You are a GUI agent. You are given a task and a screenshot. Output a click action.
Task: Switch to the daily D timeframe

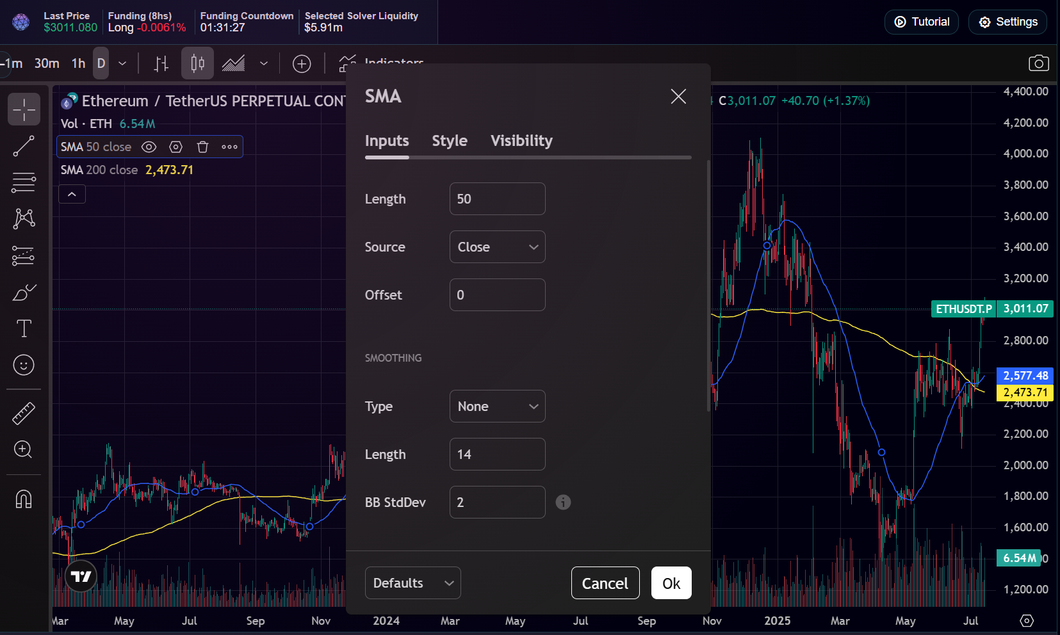click(x=101, y=63)
